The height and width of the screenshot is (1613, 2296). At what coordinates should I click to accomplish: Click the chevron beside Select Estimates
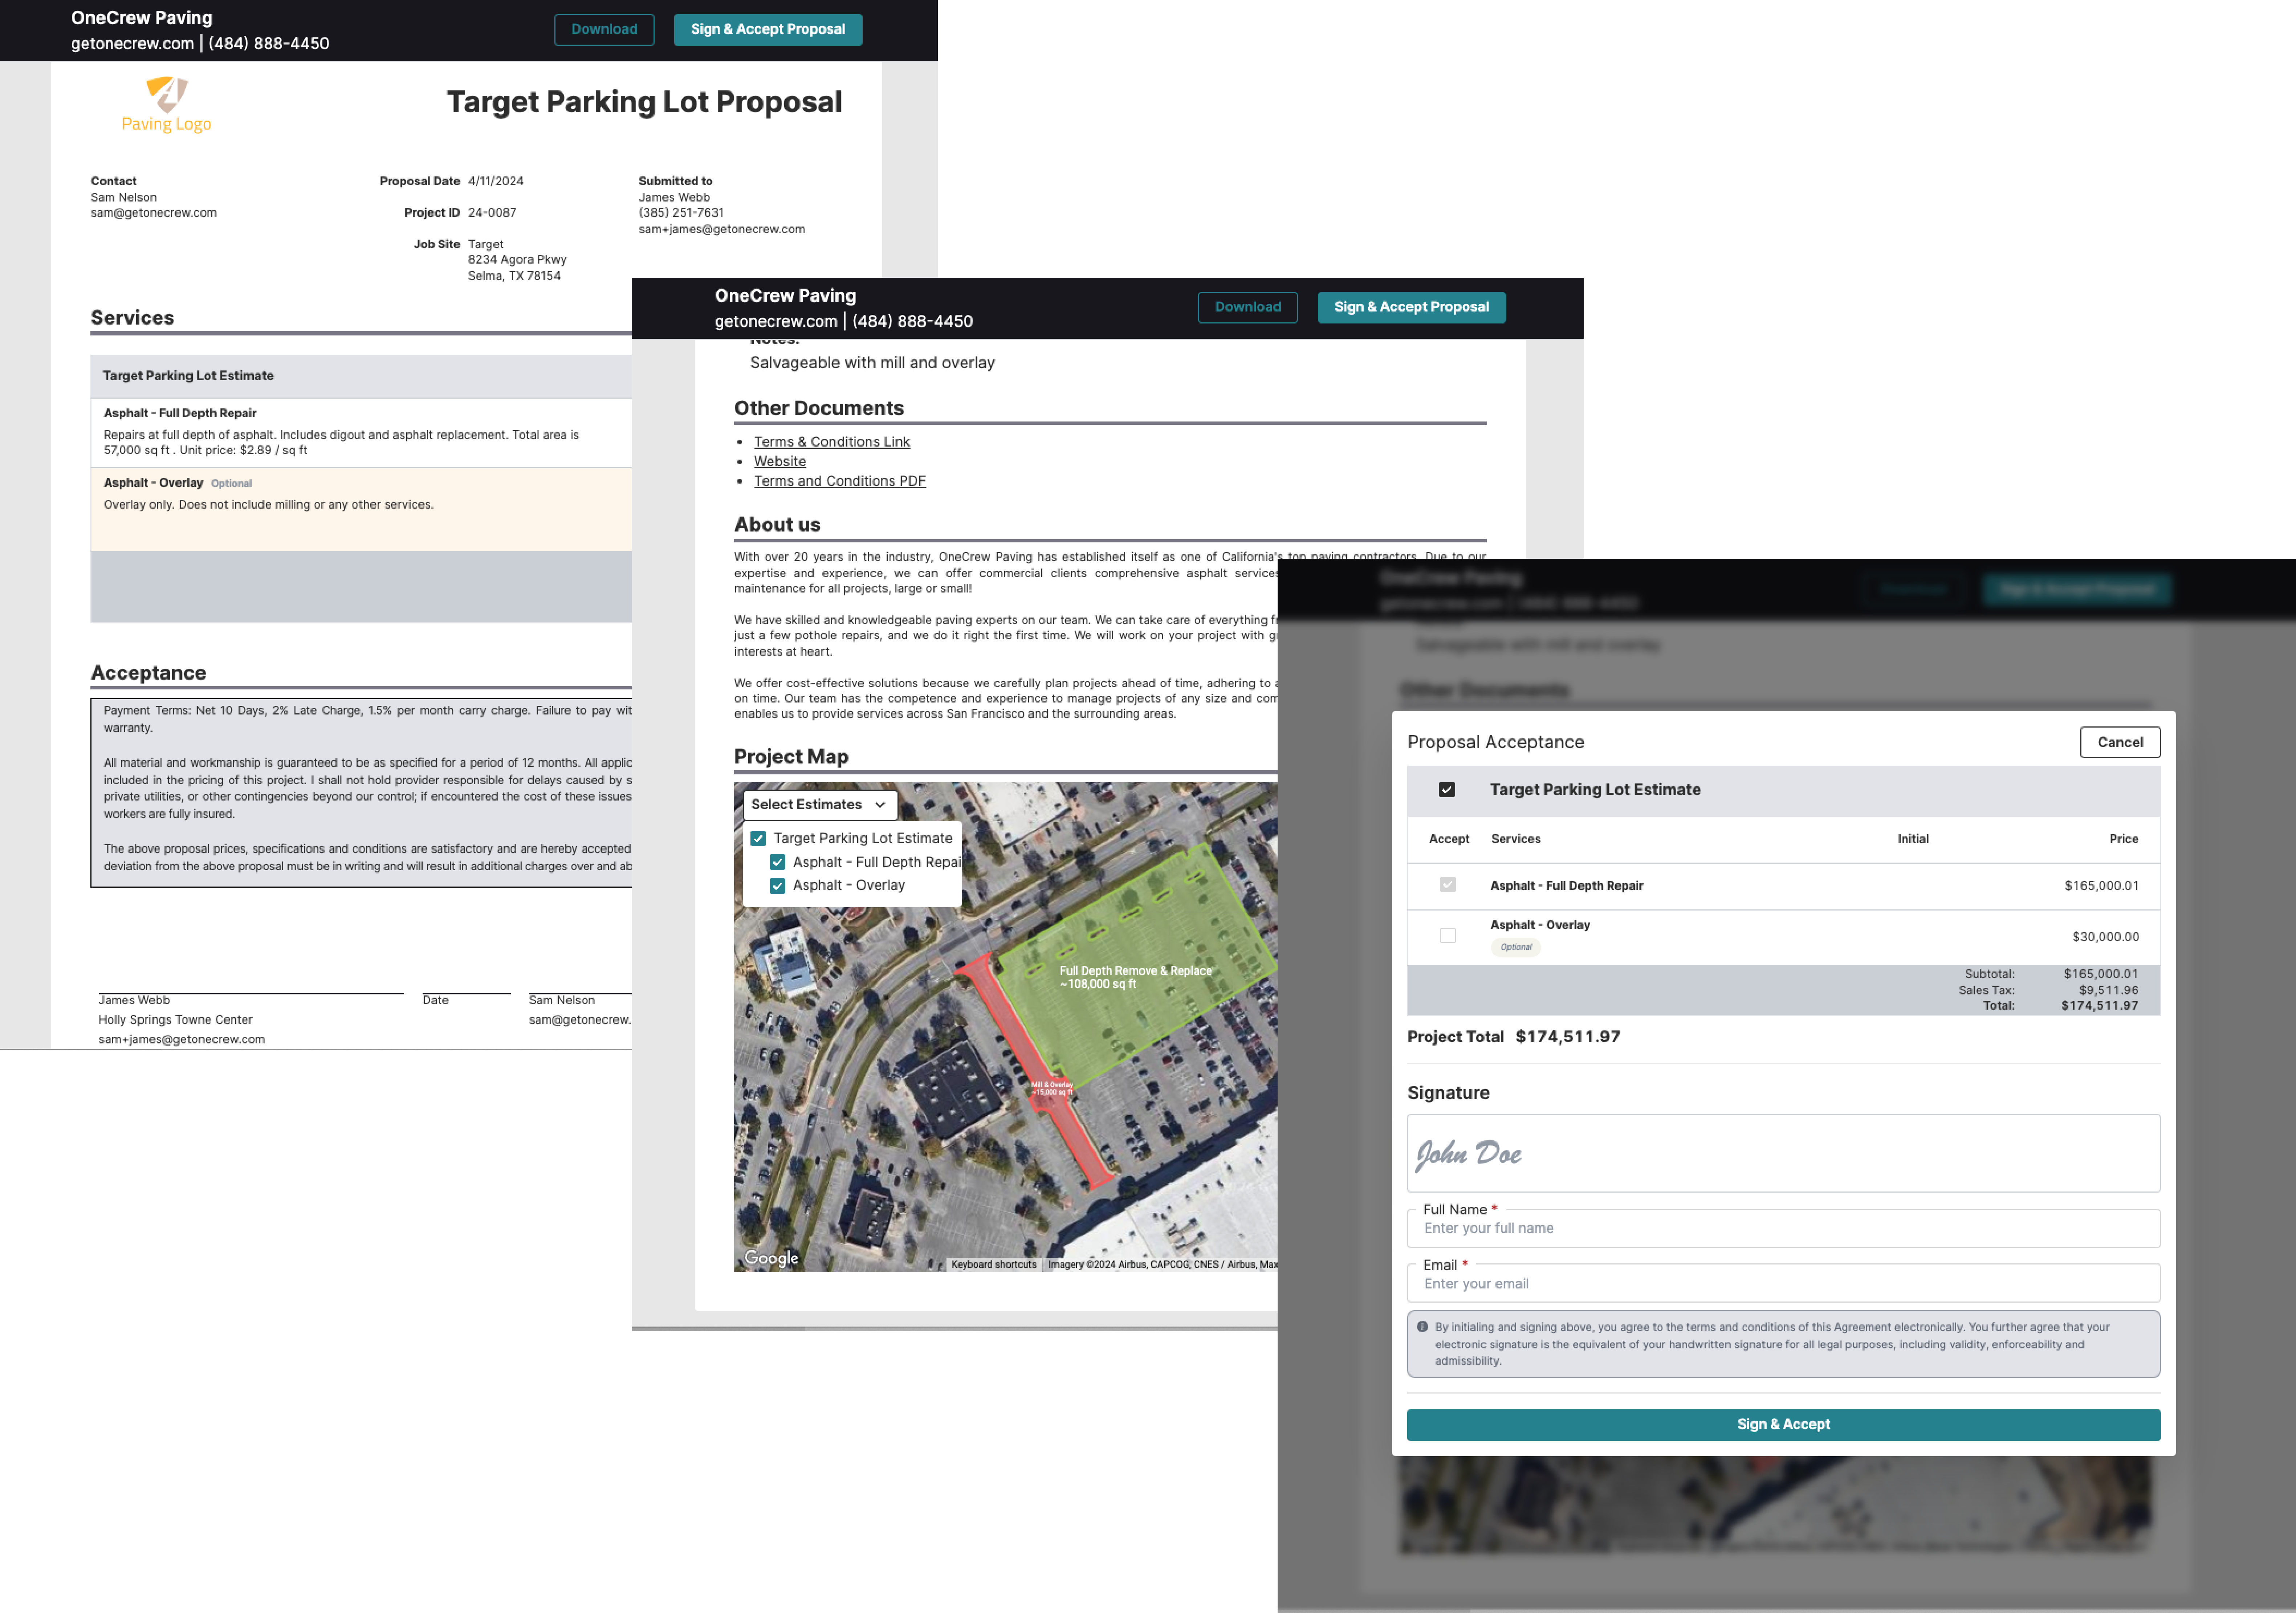tap(880, 805)
